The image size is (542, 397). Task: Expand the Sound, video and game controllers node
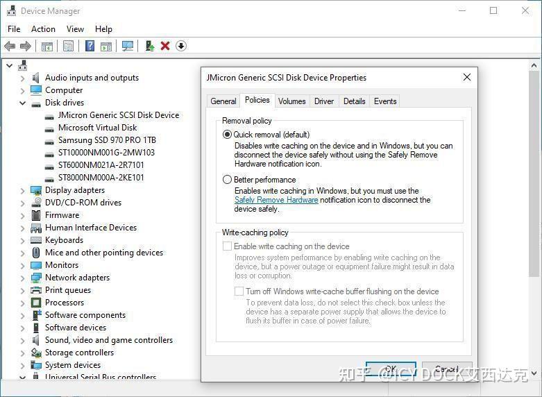tap(22, 341)
